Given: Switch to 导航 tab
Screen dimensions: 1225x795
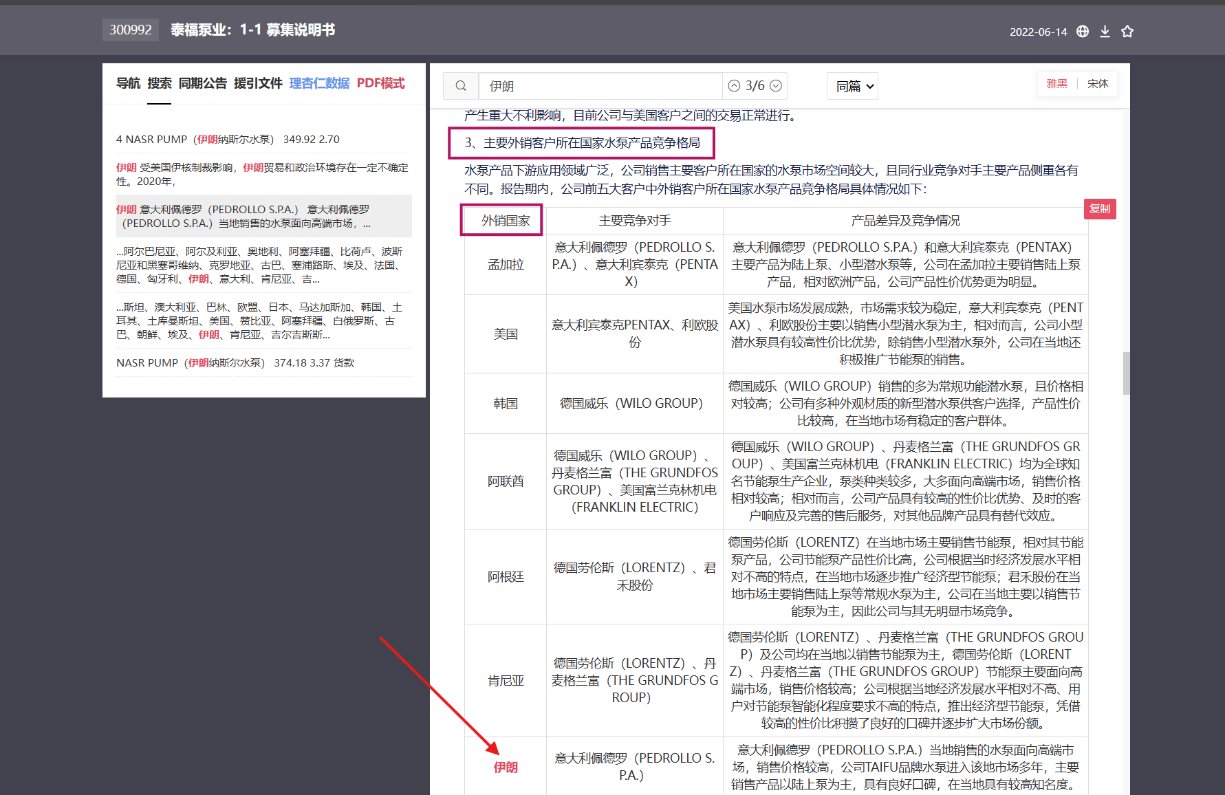Looking at the screenshot, I should pyautogui.click(x=128, y=83).
